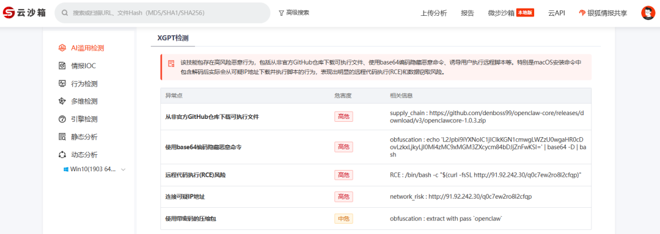The image size is (660, 234).
Task: Open 高级搜索 advanced search filter
Action: click(x=294, y=13)
